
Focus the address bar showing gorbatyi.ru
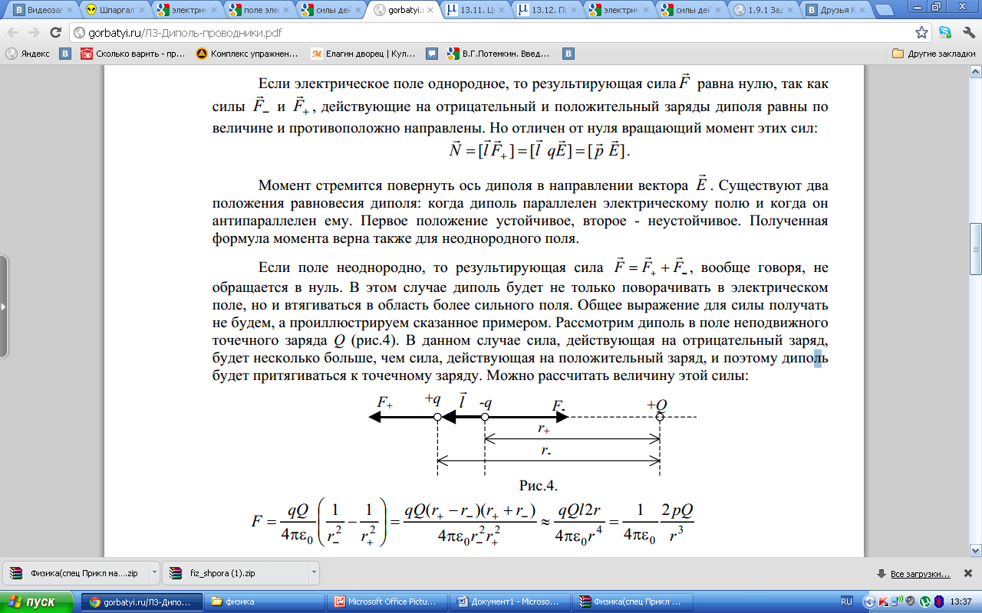[491, 33]
